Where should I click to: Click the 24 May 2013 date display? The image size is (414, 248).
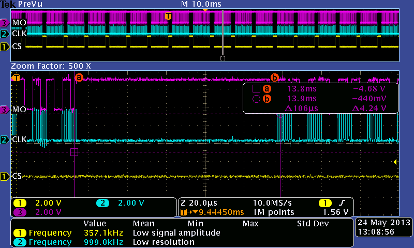pos(384,223)
